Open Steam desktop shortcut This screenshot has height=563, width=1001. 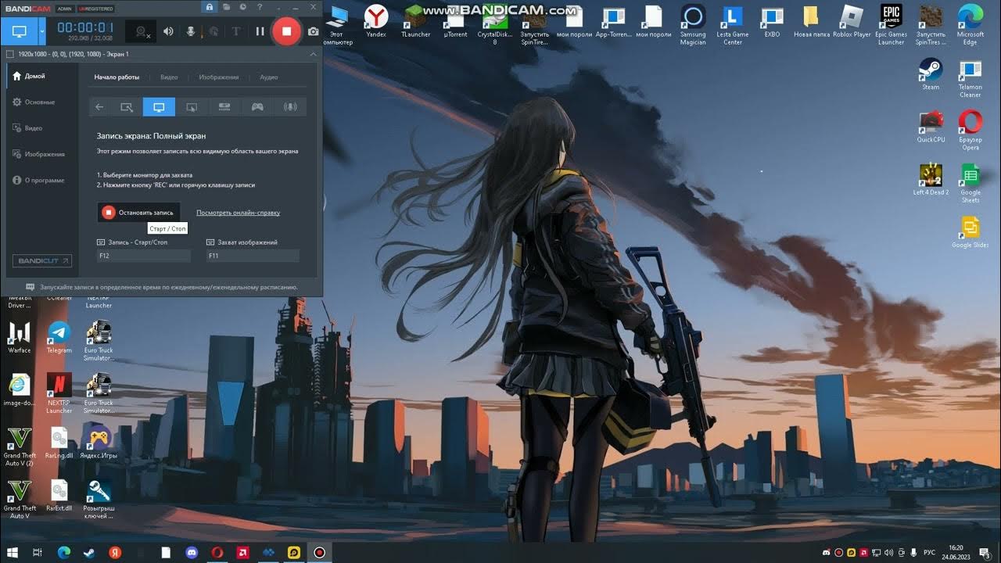point(931,74)
